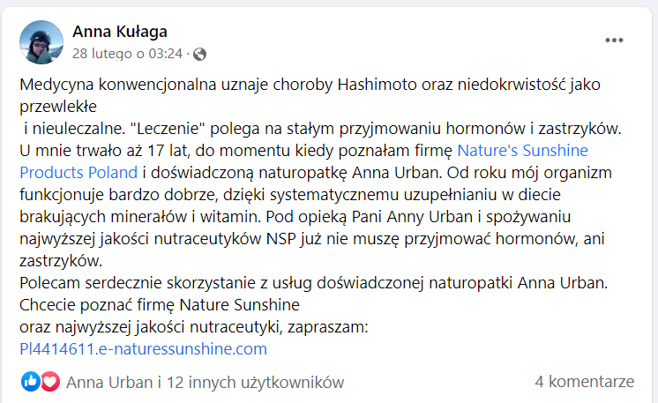Click the line "Chcecie poznać firmę Nature Sunshine"
Viewport: 658px width, 403px height.
(160, 305)
